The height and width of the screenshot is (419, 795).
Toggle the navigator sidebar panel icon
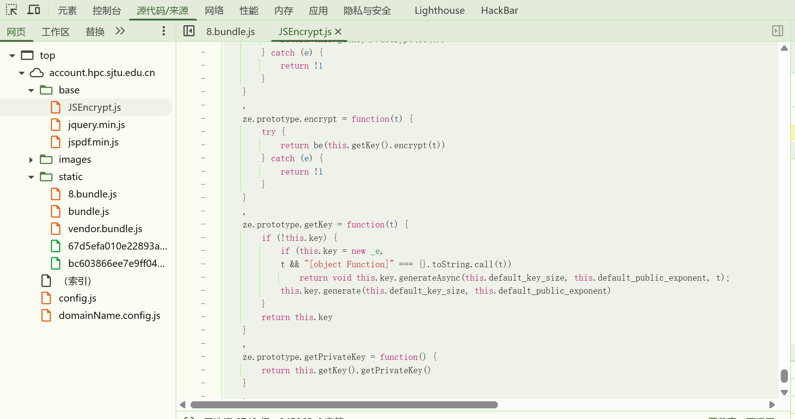click(189, 31)
